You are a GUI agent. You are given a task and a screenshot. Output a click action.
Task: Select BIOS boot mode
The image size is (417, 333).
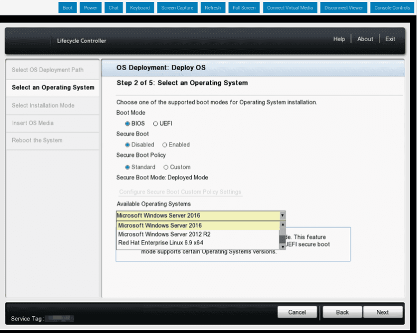click(127, 124)
